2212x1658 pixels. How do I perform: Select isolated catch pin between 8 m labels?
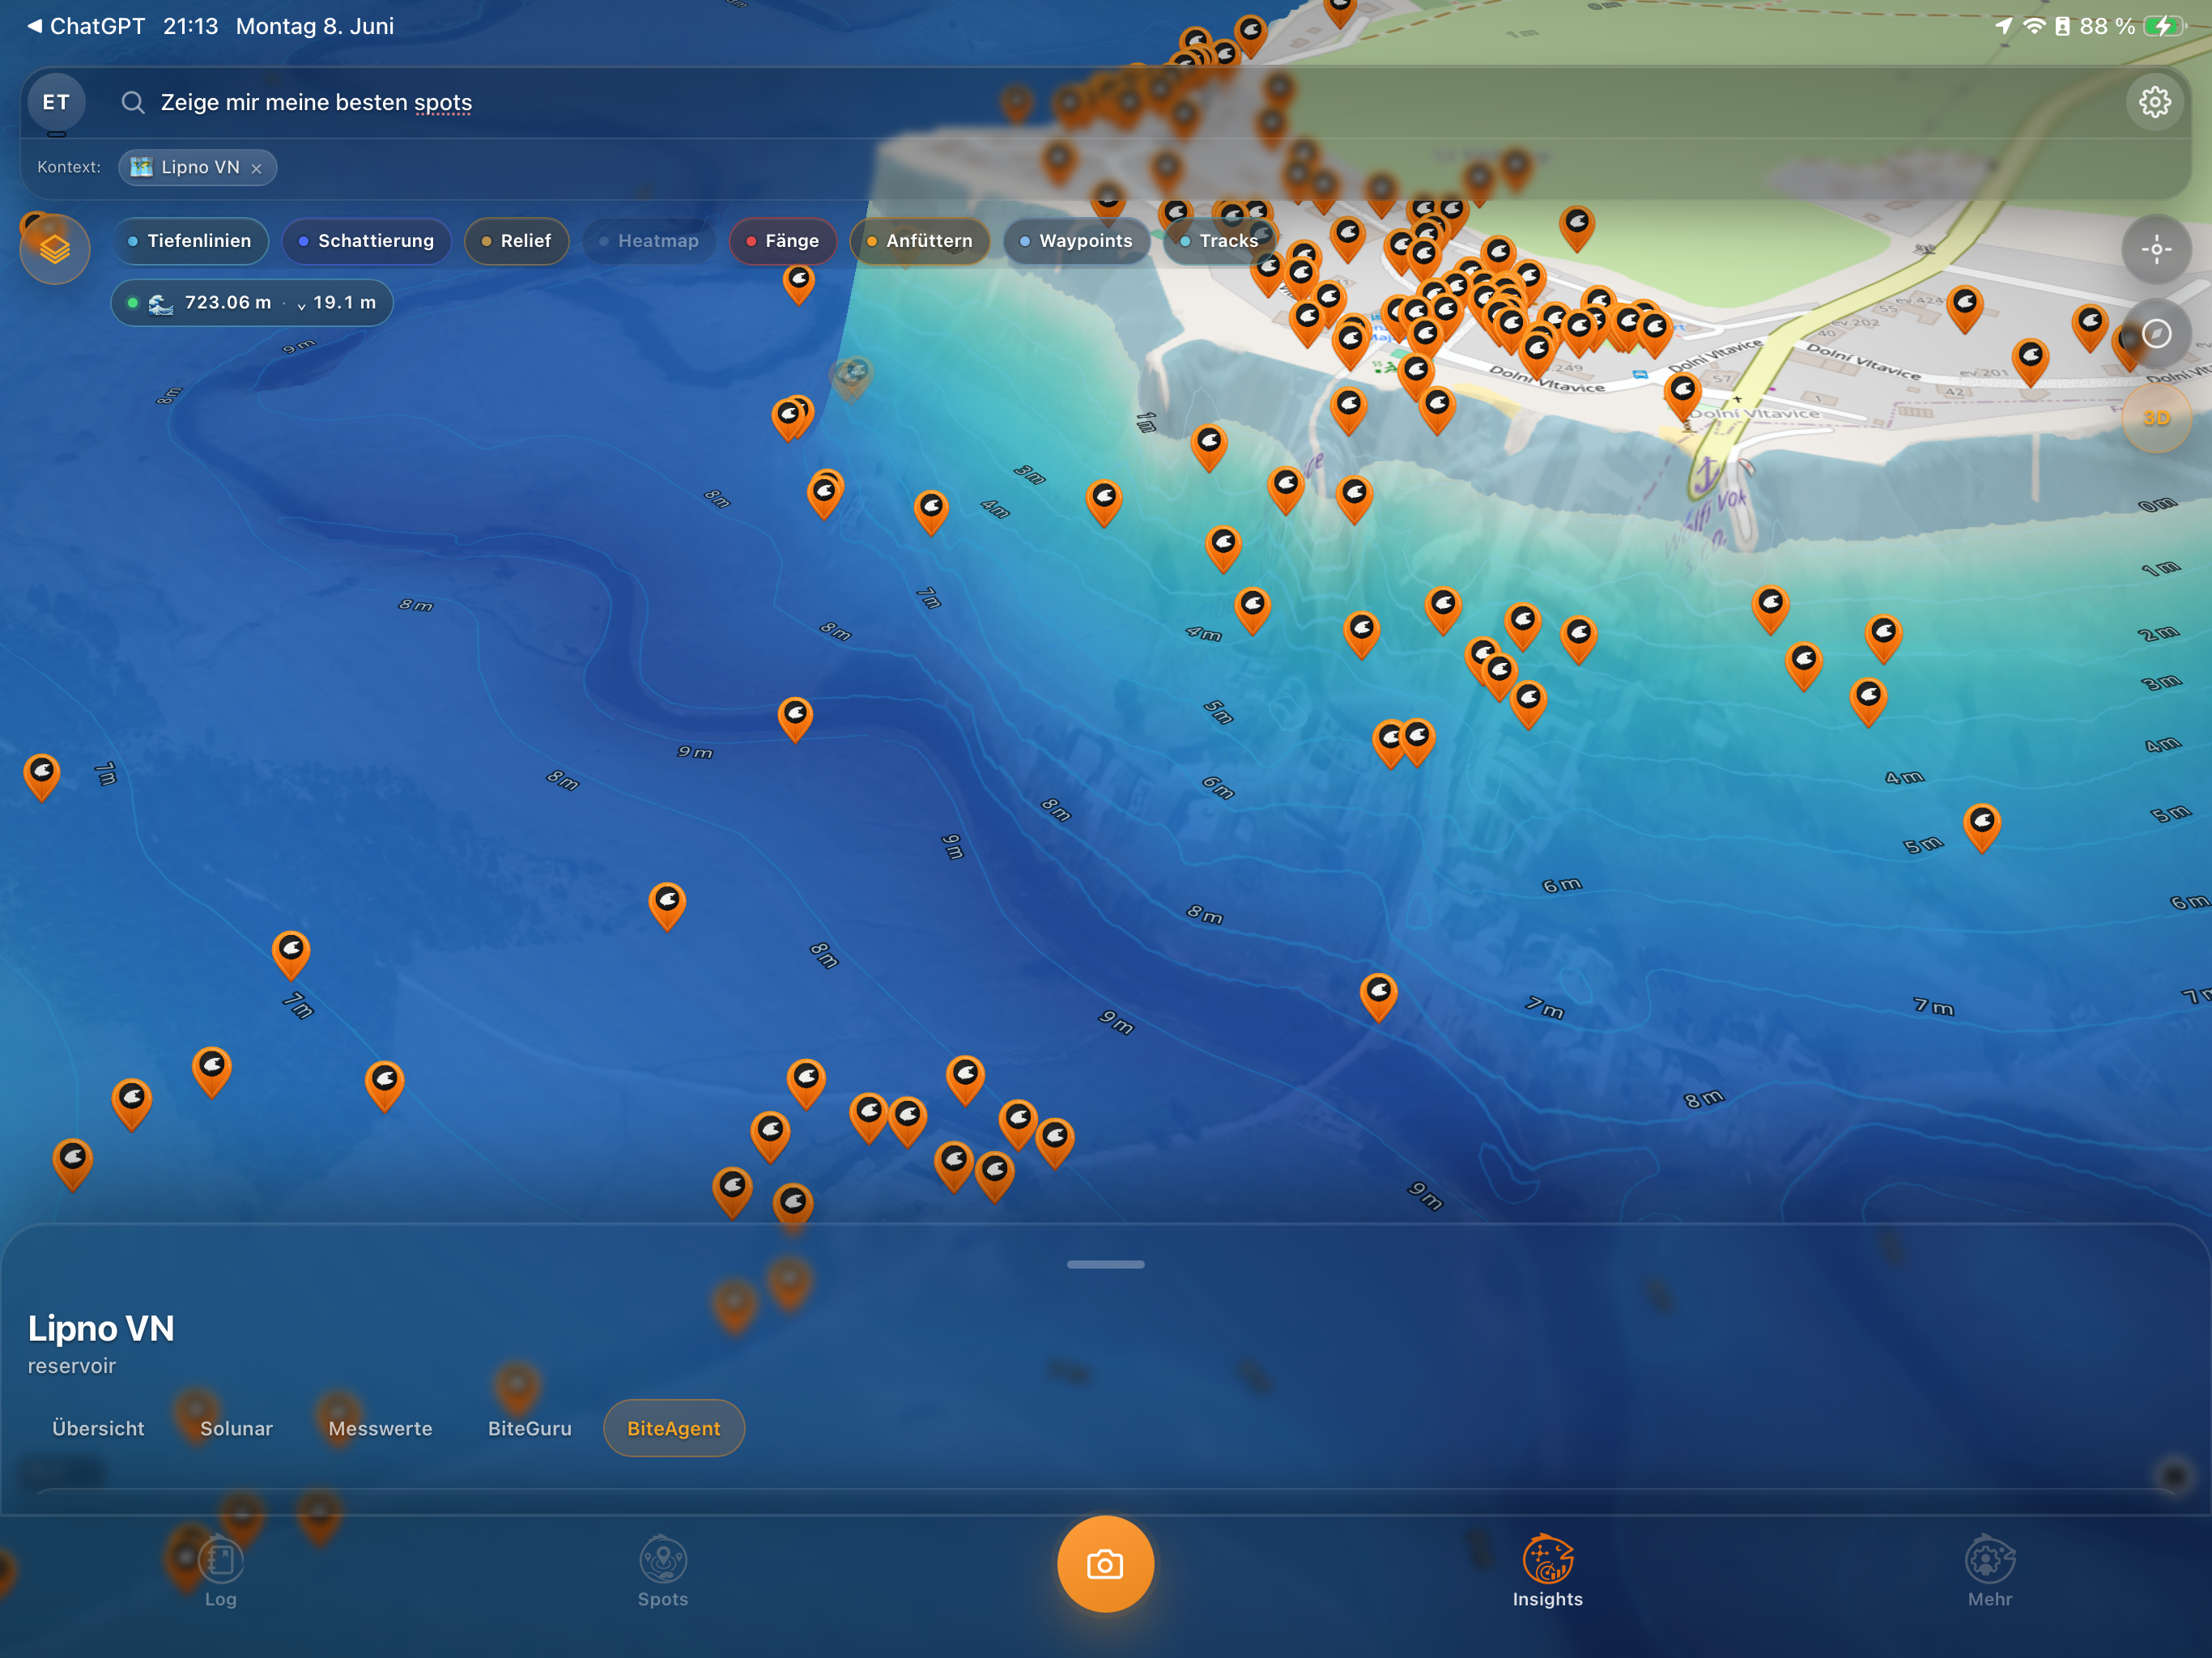[x=667, y=906]
